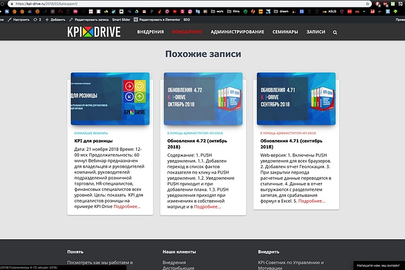Click 'Подробнее...' under the 4.72 updates post
Image resolution: width=405 pixels, height=270 pixels.
(207, 207)
